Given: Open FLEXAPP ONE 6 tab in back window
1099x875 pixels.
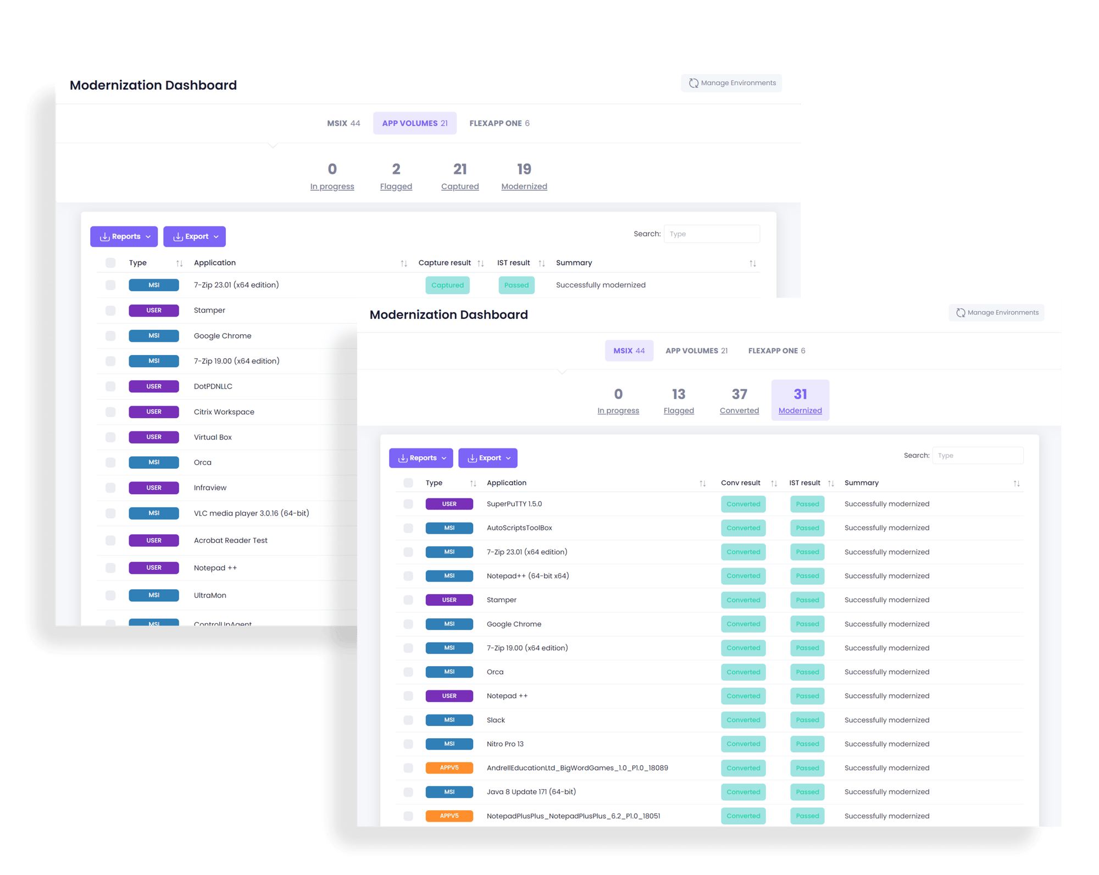Looking at the screenshot, I should [x=499, y=123].
